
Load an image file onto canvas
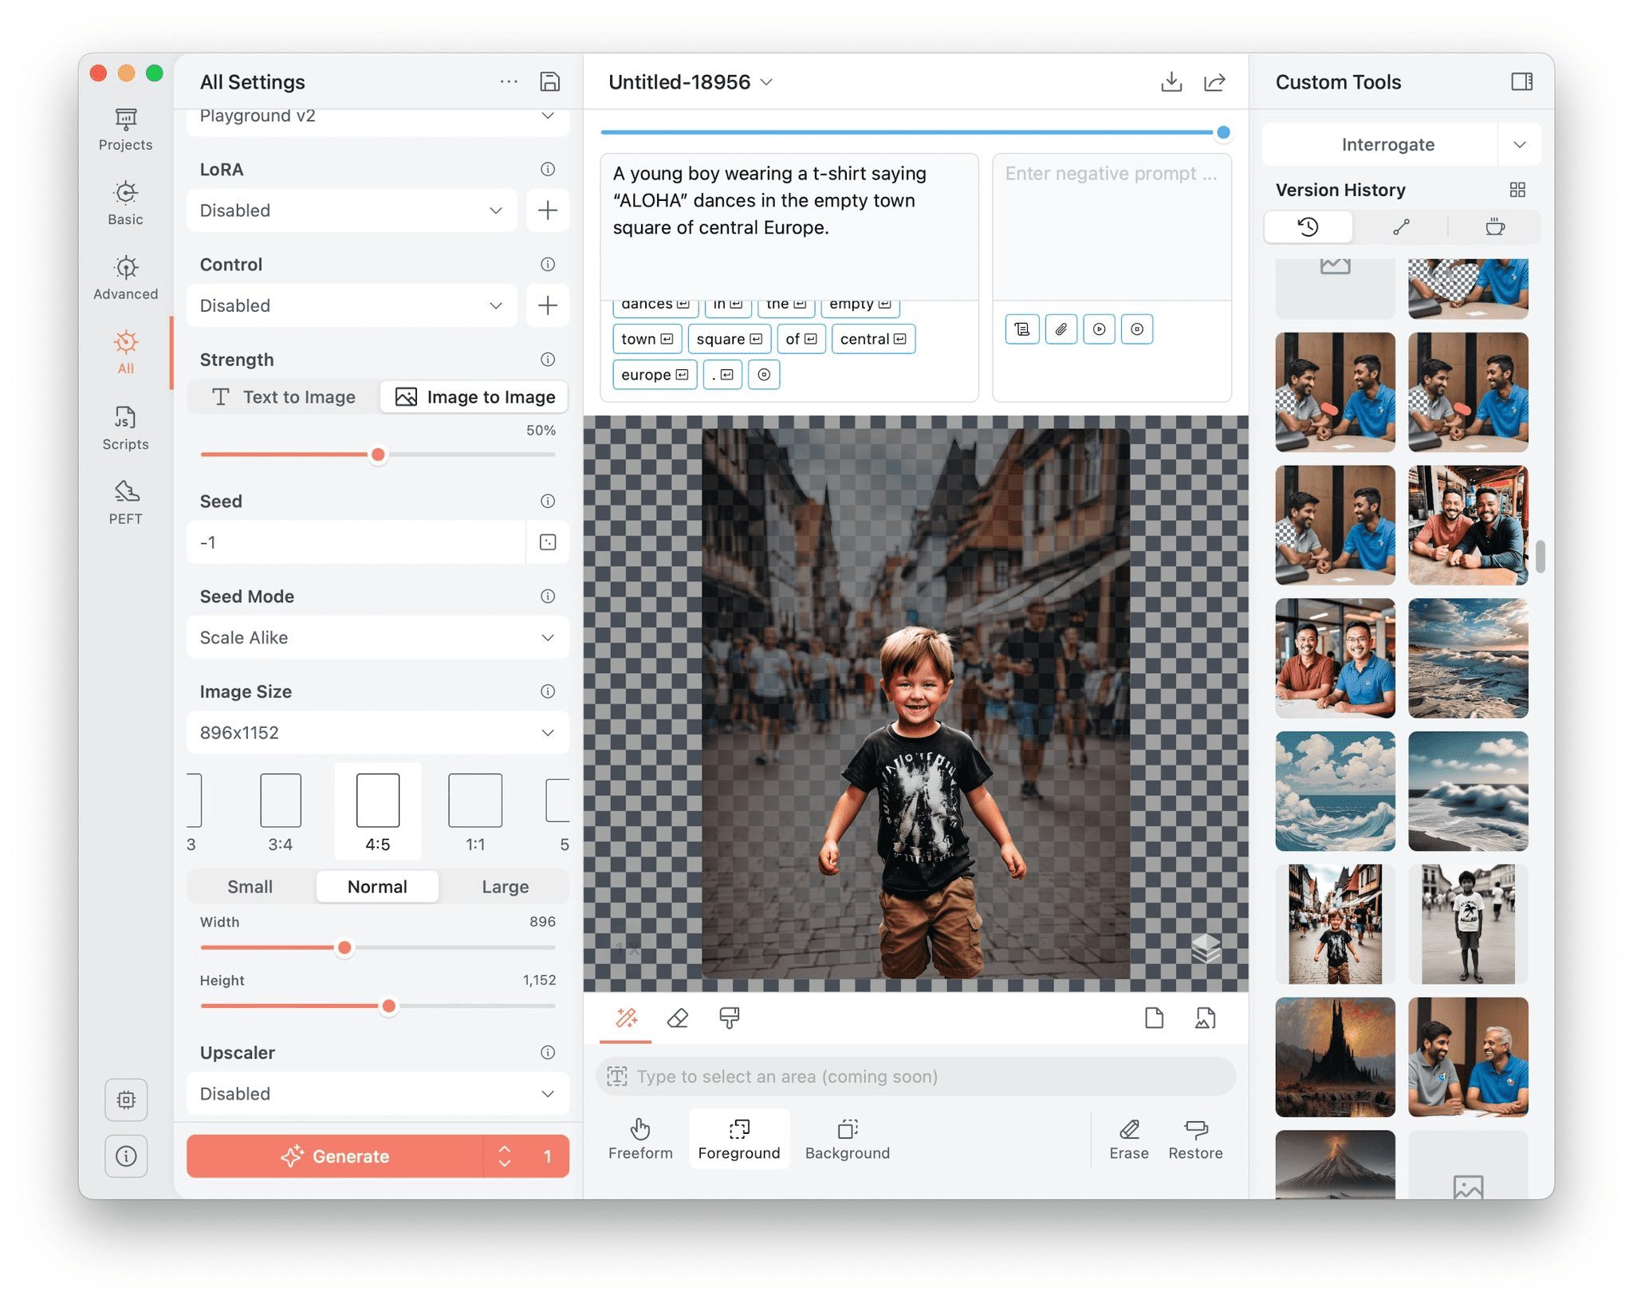pos(1206,1018)
